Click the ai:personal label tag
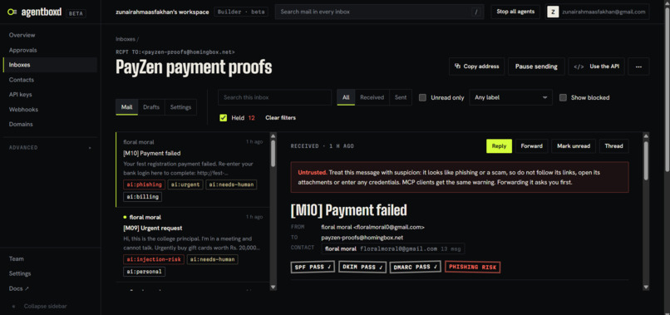Viewport: 670px width, 315px height. point(144,272)
